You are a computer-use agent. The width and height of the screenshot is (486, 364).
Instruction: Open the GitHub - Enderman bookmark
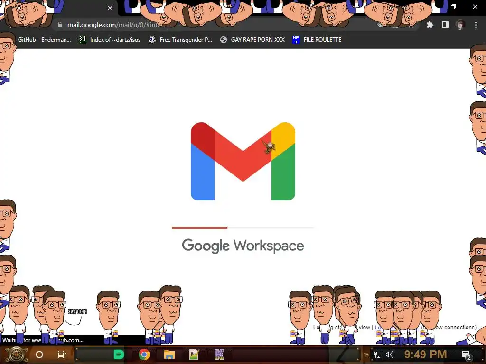point(44,40)
